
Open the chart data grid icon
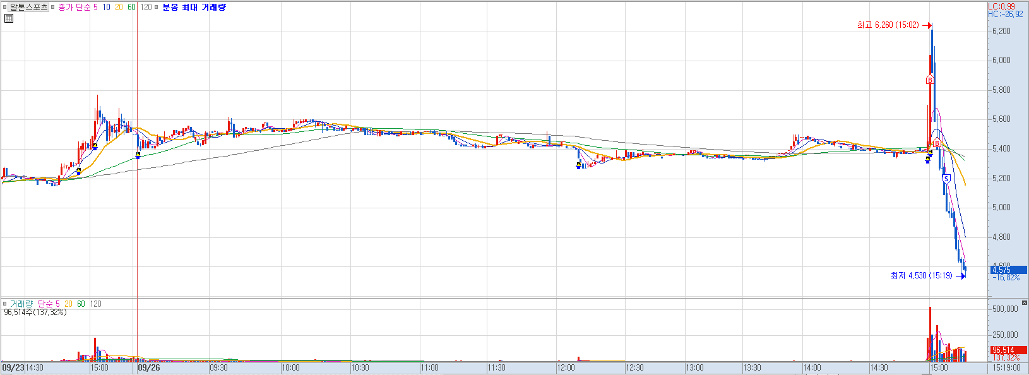coord(8,18)
